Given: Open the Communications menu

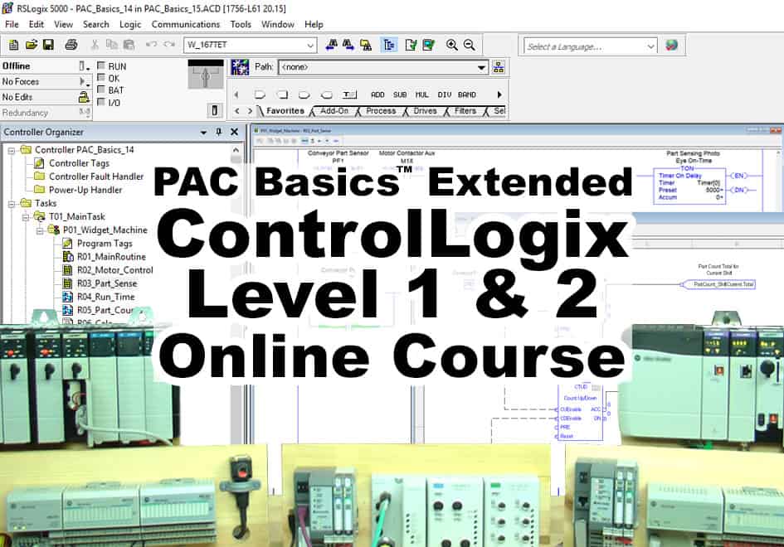Looking at the screenshot, I should (185, 24).
